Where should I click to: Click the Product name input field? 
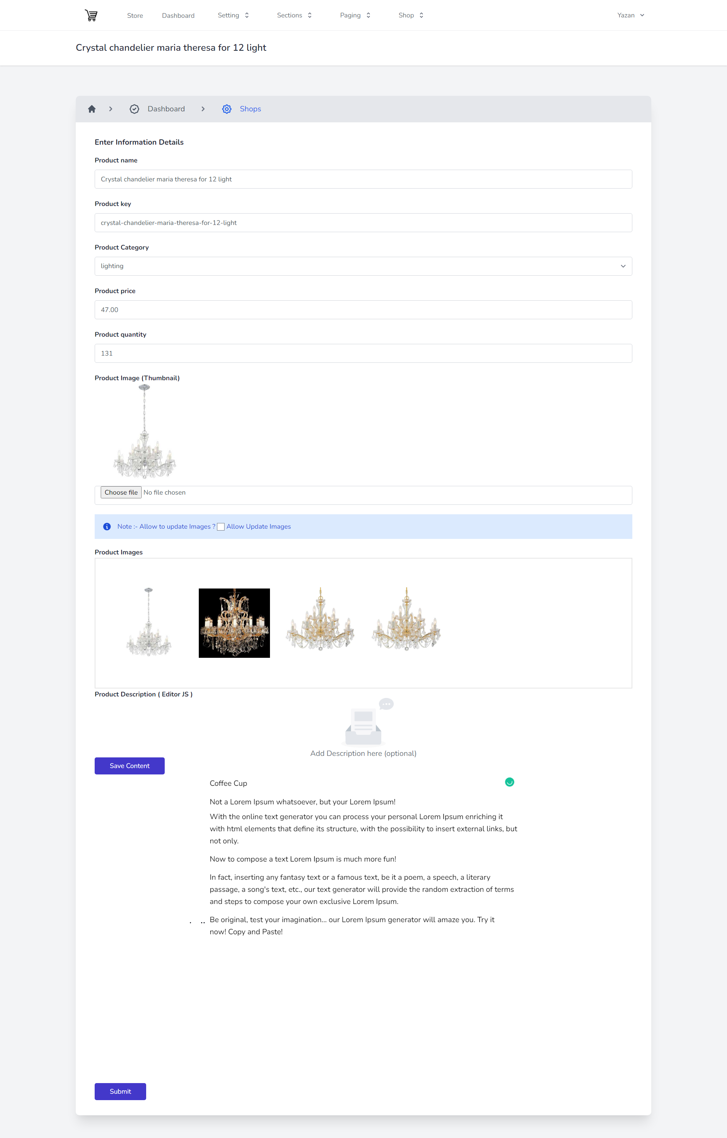coord(363,179)
